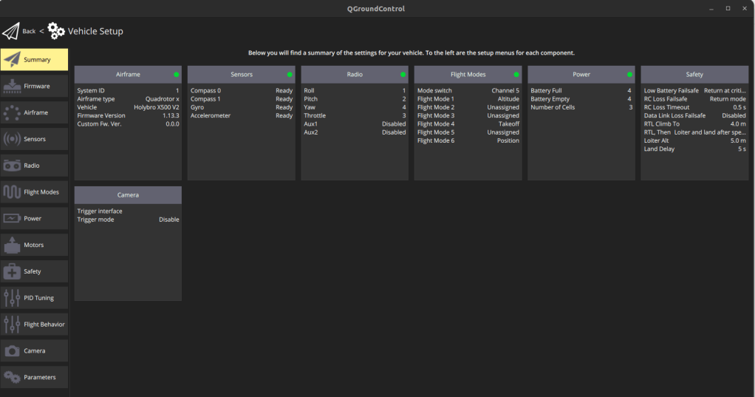Click the Camera summary panel header
This screenshot has width=755, height=397.
128,195
